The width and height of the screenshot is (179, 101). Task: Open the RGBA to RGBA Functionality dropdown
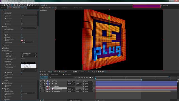click(28, 55)
